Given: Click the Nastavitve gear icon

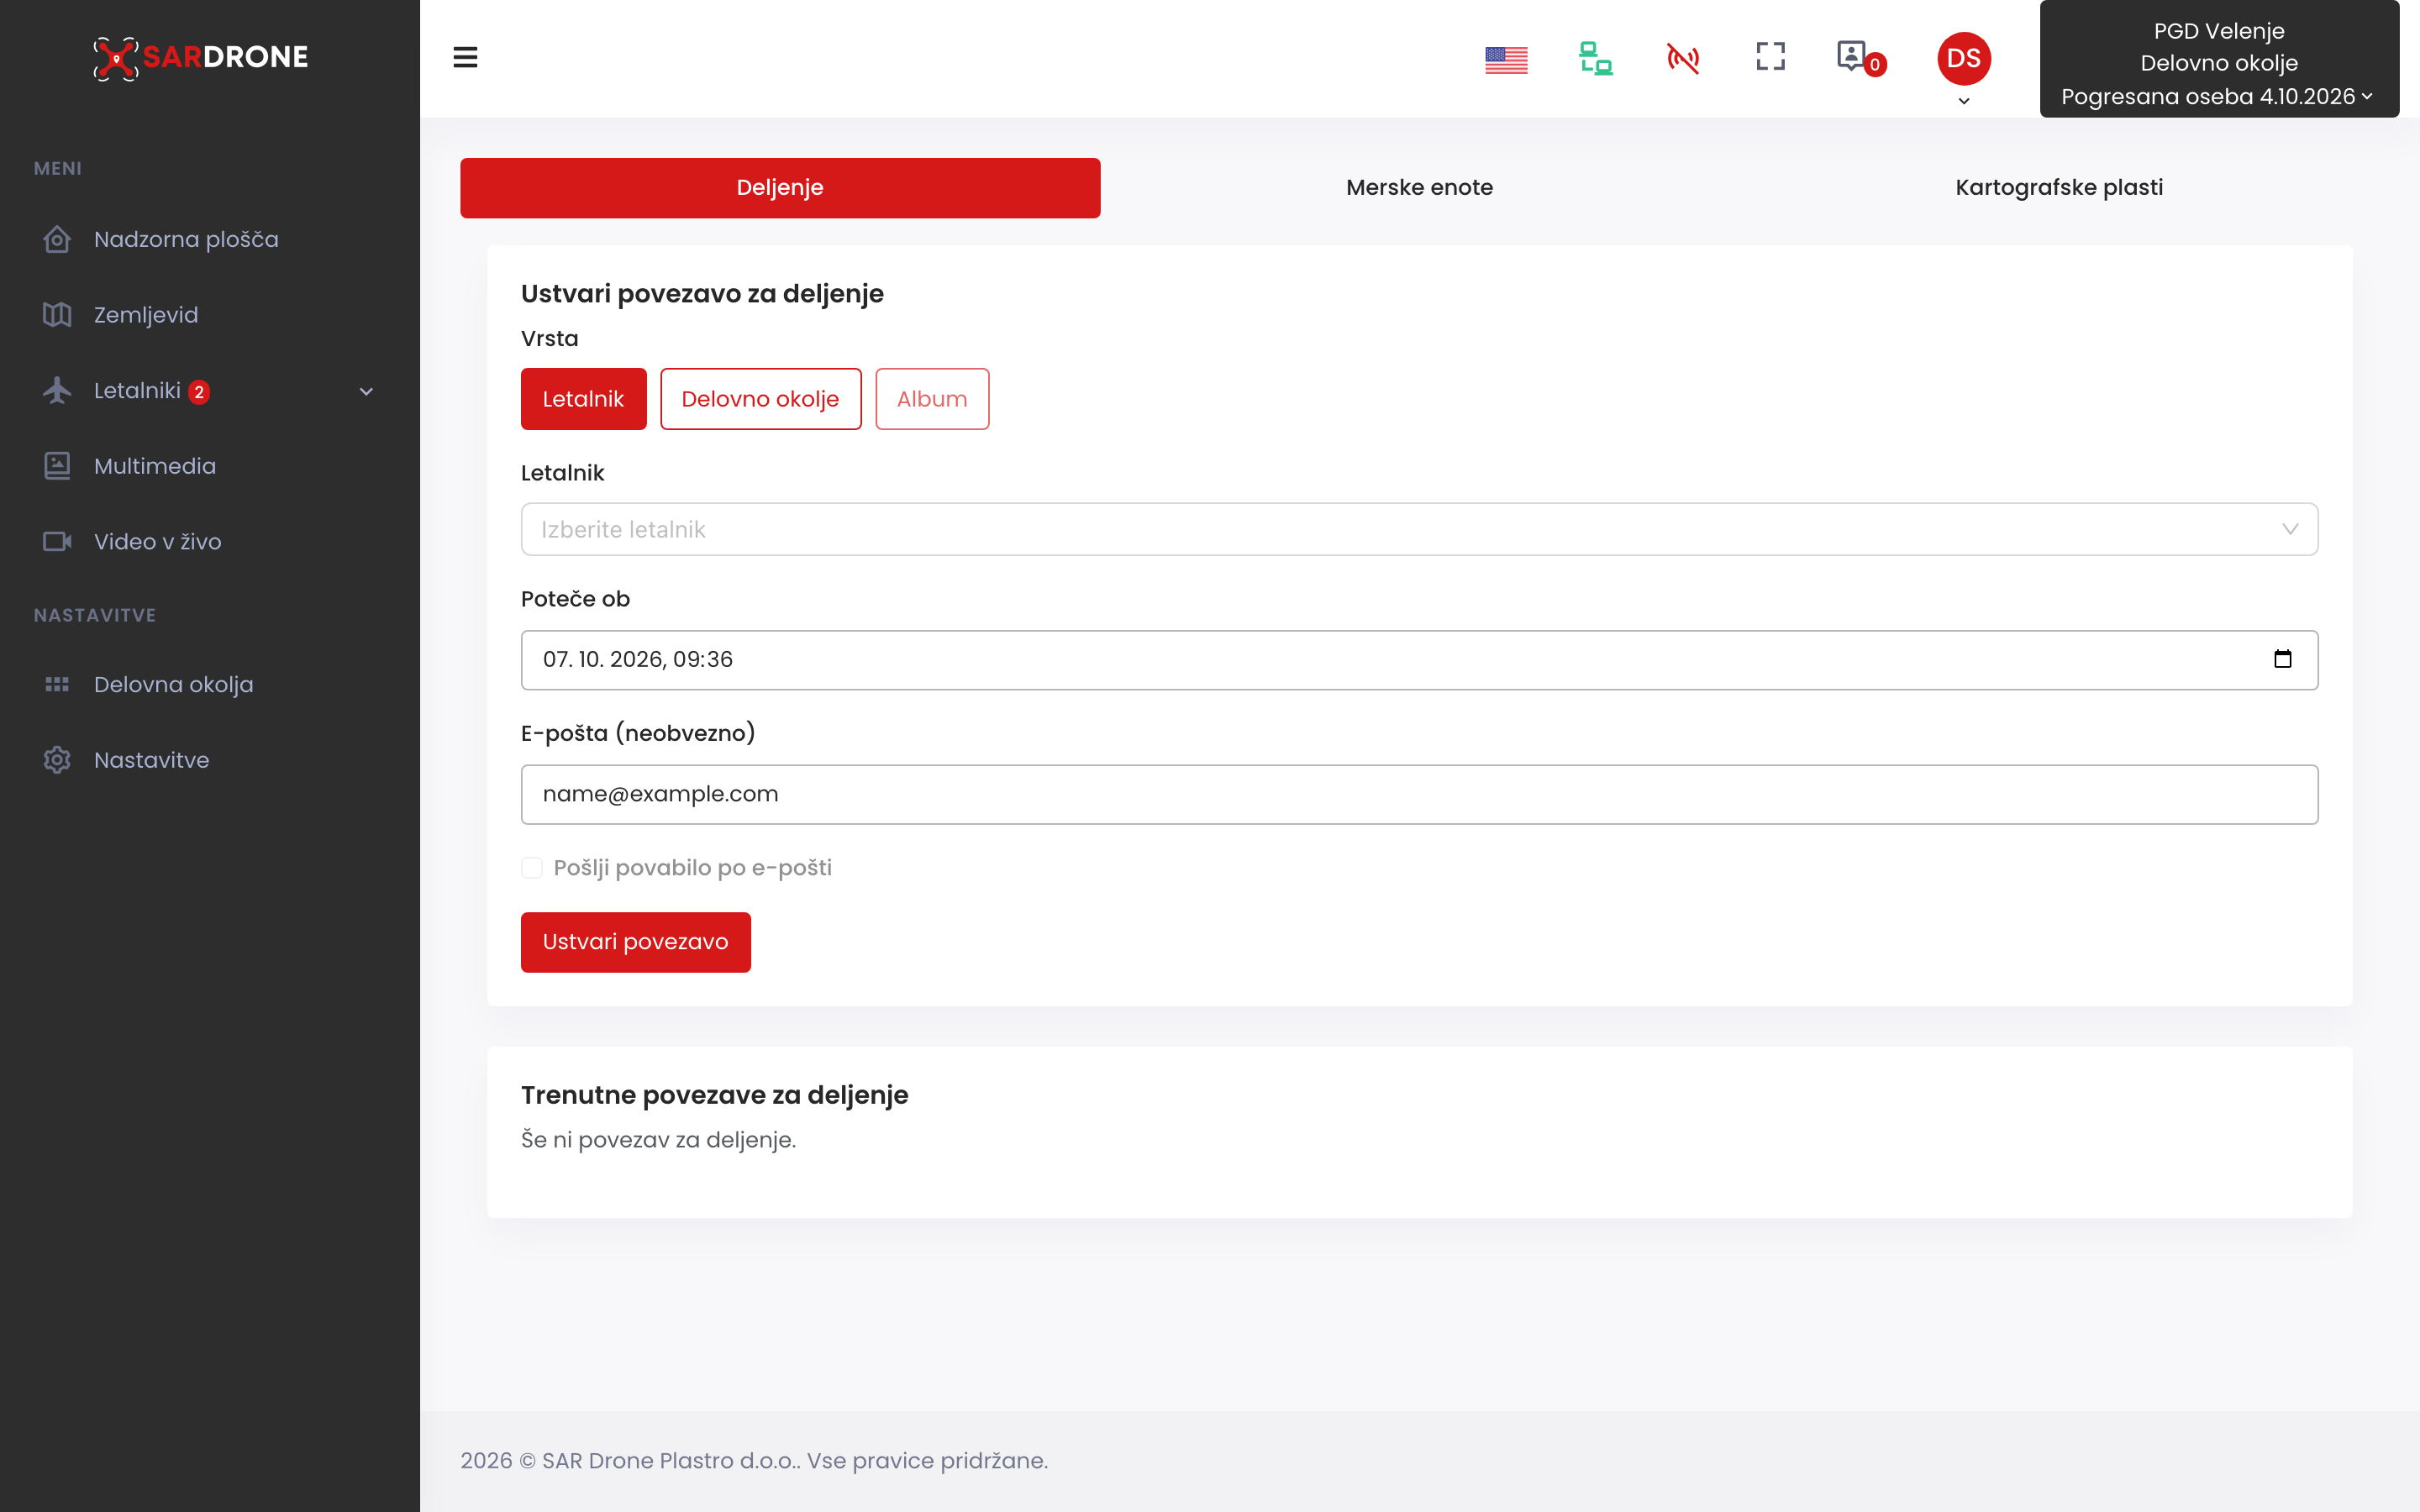Looking at the screenshot, I should pos(57,760).
